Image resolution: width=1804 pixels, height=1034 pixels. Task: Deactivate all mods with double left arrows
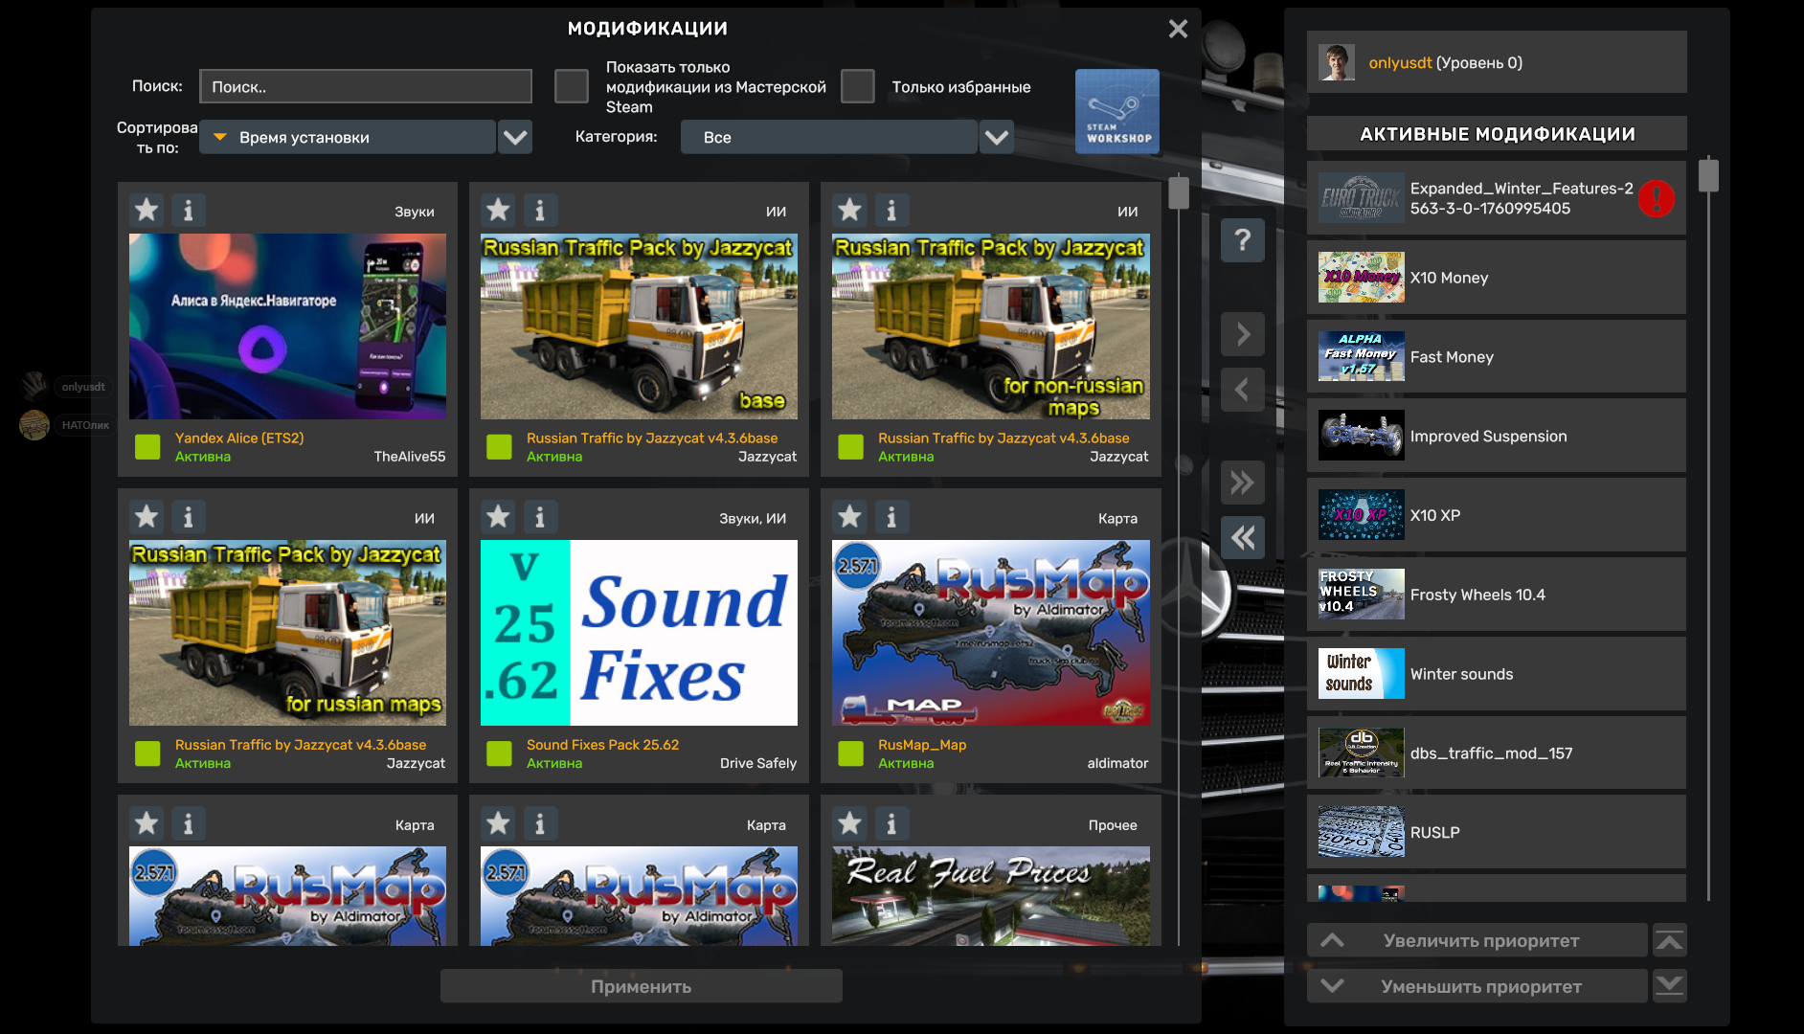(1242, 538)
